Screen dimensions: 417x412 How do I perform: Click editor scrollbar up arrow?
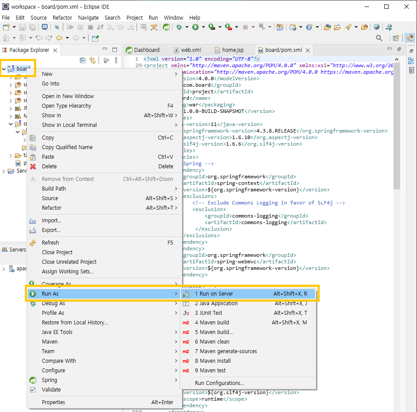point(396,60)
